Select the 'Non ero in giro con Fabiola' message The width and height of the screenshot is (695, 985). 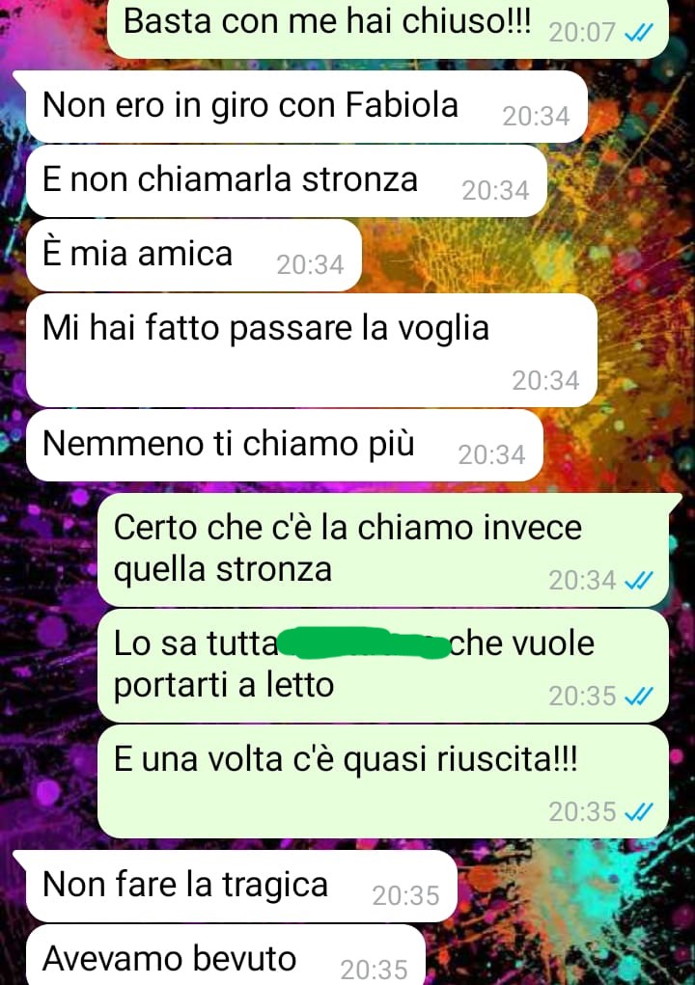(x=306, y=107)
